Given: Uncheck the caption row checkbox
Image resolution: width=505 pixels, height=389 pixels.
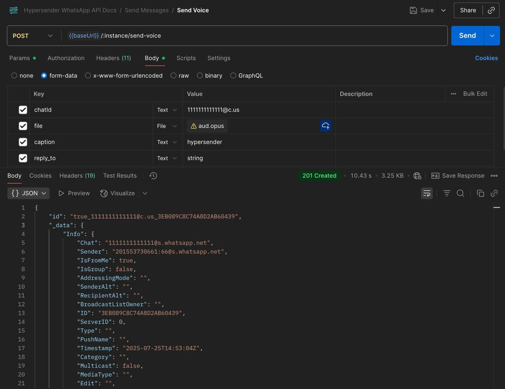Looking at the screenshot, I should click(x=23, y=142).
